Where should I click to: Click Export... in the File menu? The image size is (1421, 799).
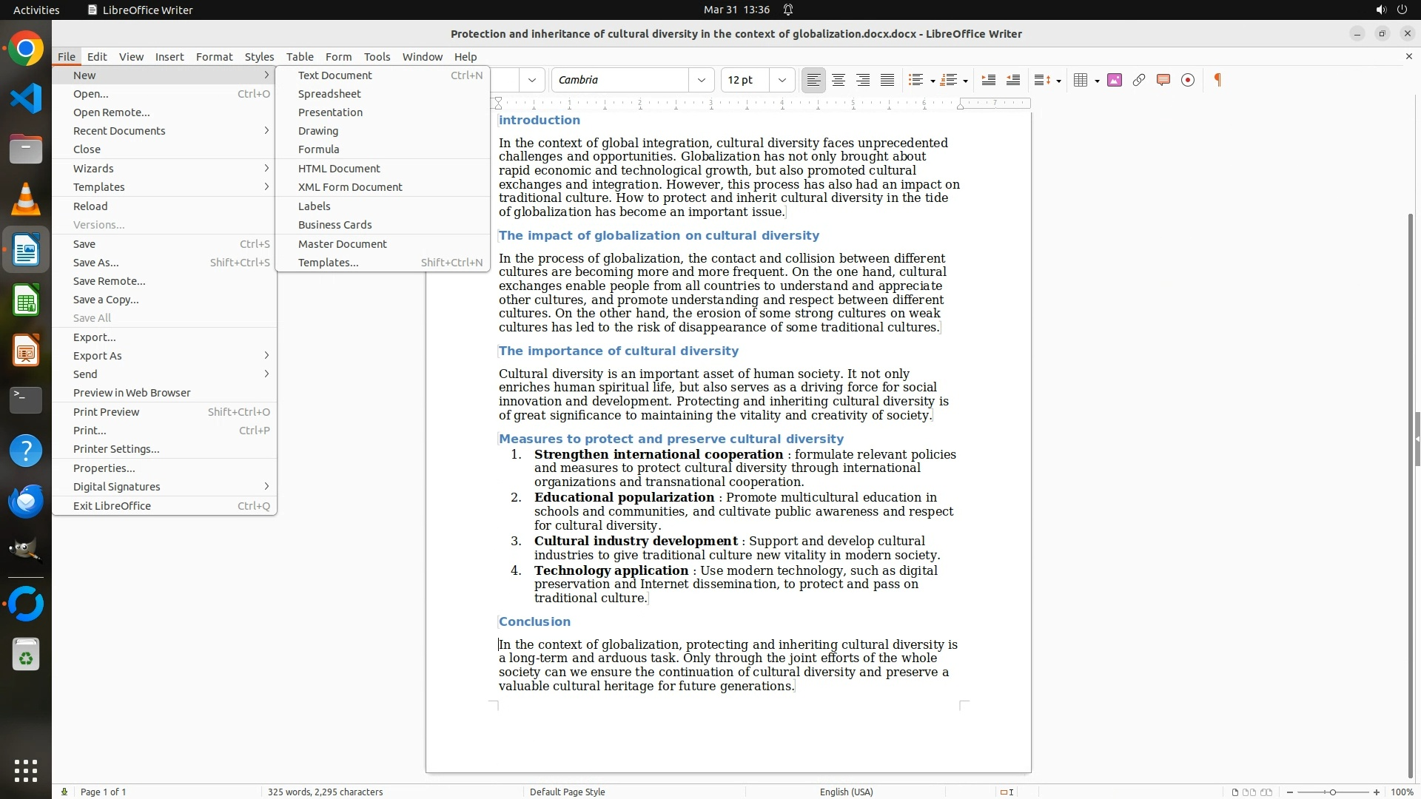pos(95,337)
